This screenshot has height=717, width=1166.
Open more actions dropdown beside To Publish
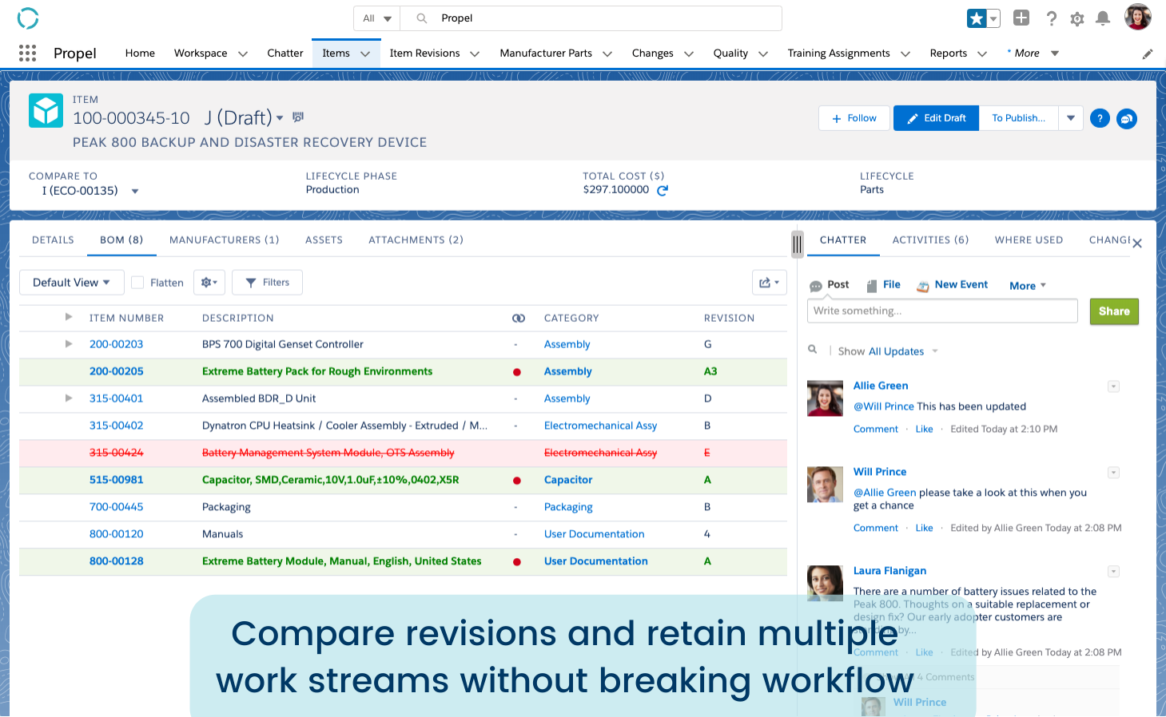click(x=1071, y=118)
